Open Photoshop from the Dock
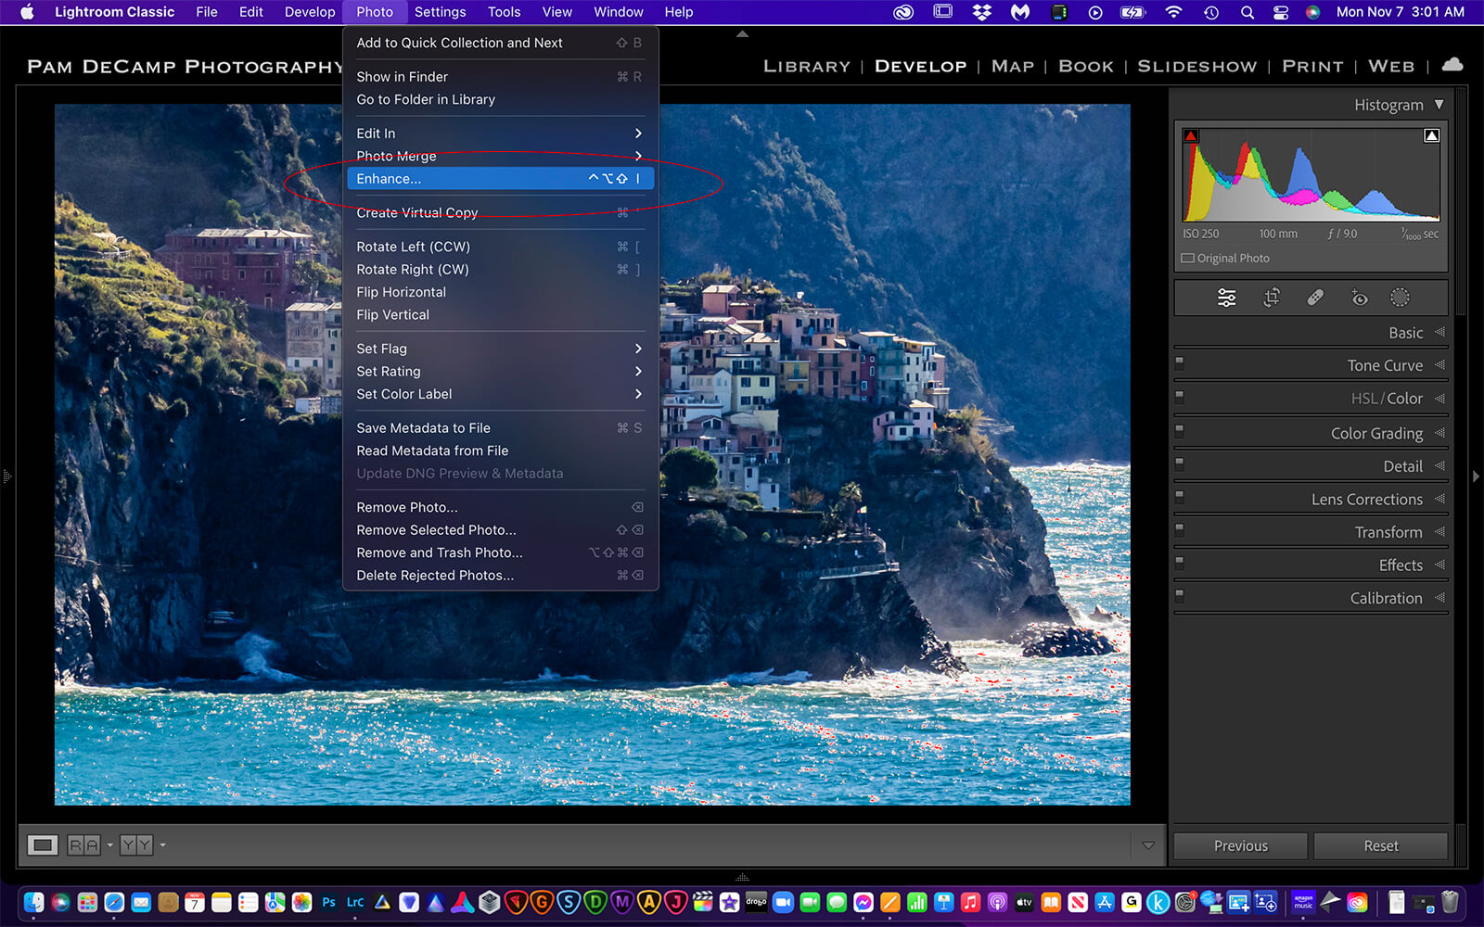The height and width of the screenshot is (927, 1484). (328, 902)
